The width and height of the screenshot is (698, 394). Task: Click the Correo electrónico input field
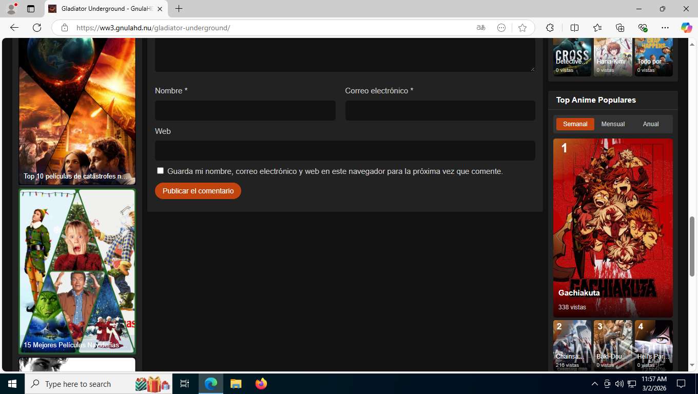[440, 110]
